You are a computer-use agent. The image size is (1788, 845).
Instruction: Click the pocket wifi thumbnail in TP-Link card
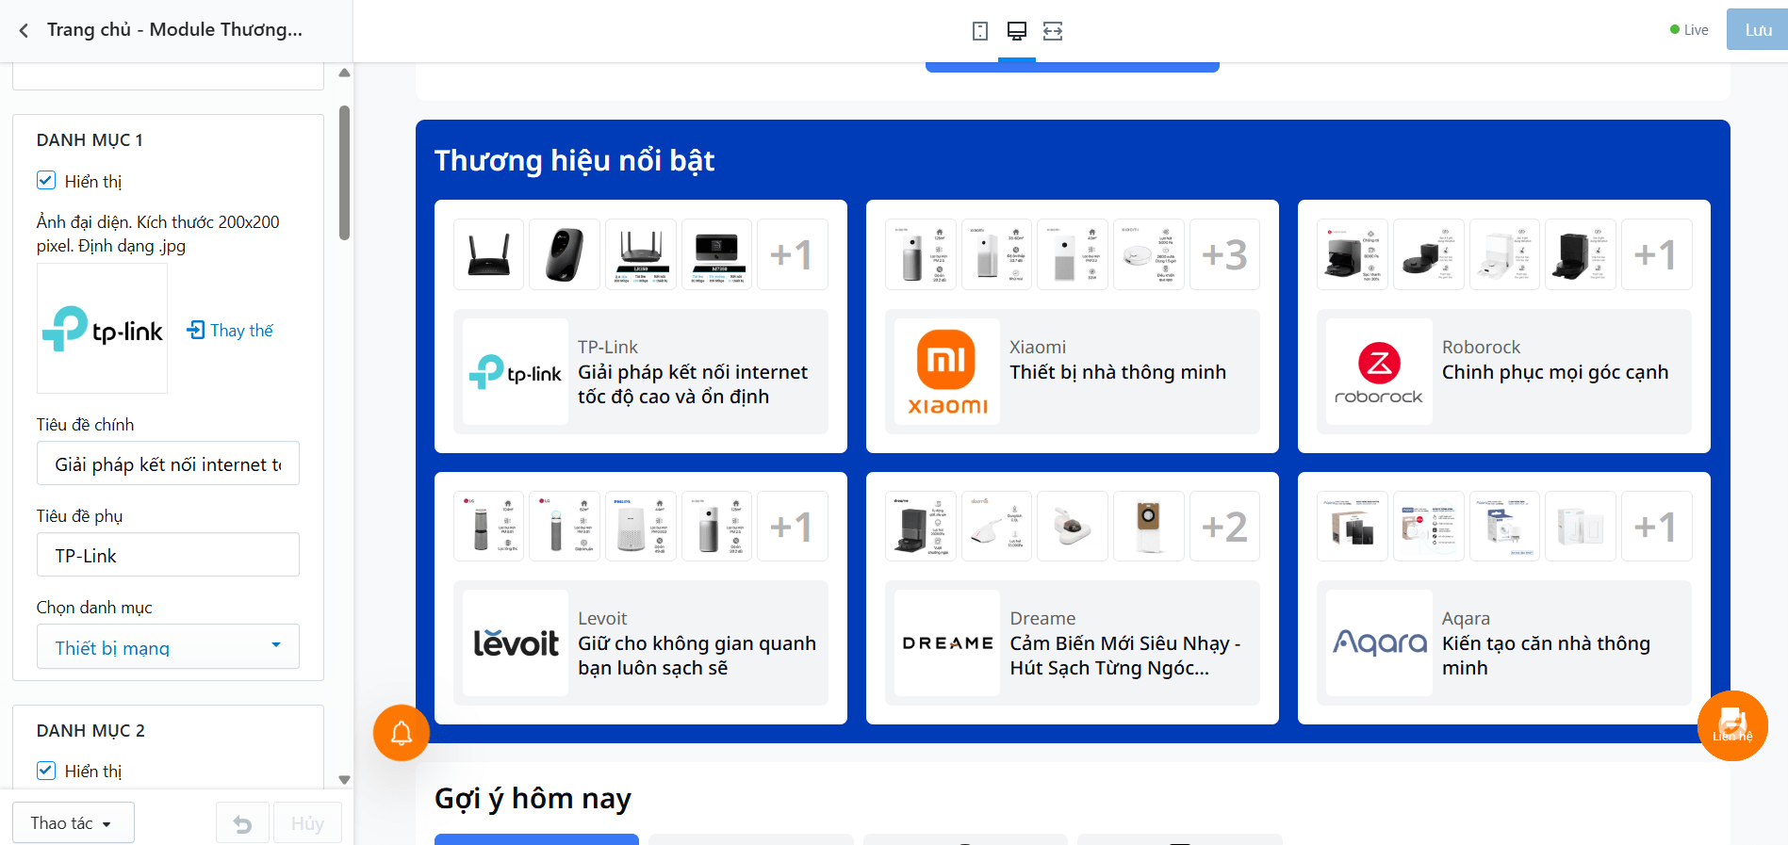click(565, 254)
